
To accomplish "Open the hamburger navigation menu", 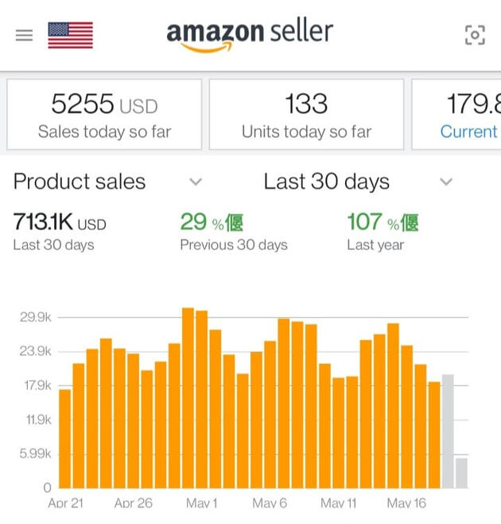I will pos(24,35).
